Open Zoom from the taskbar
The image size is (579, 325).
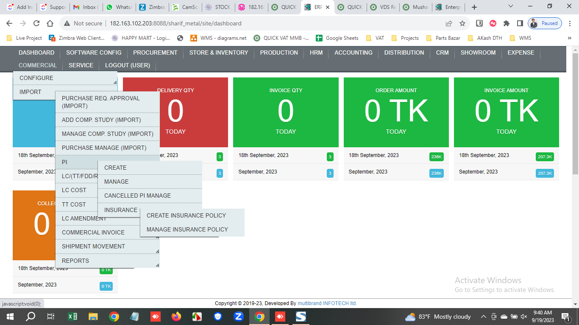tap(239, 317)
